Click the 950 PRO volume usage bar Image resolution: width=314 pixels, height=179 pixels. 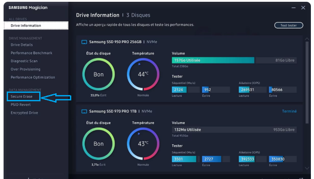[234, 60]
